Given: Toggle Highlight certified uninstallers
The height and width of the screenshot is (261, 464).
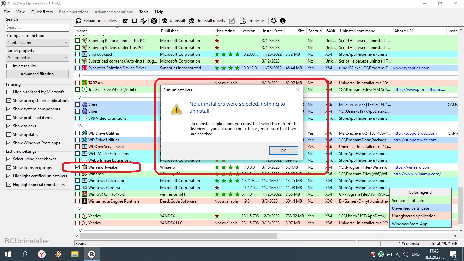Looking at the screenshot, I should 9,176.
